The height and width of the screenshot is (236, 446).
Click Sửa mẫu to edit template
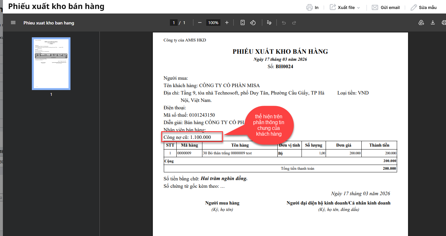pos(423,7)
